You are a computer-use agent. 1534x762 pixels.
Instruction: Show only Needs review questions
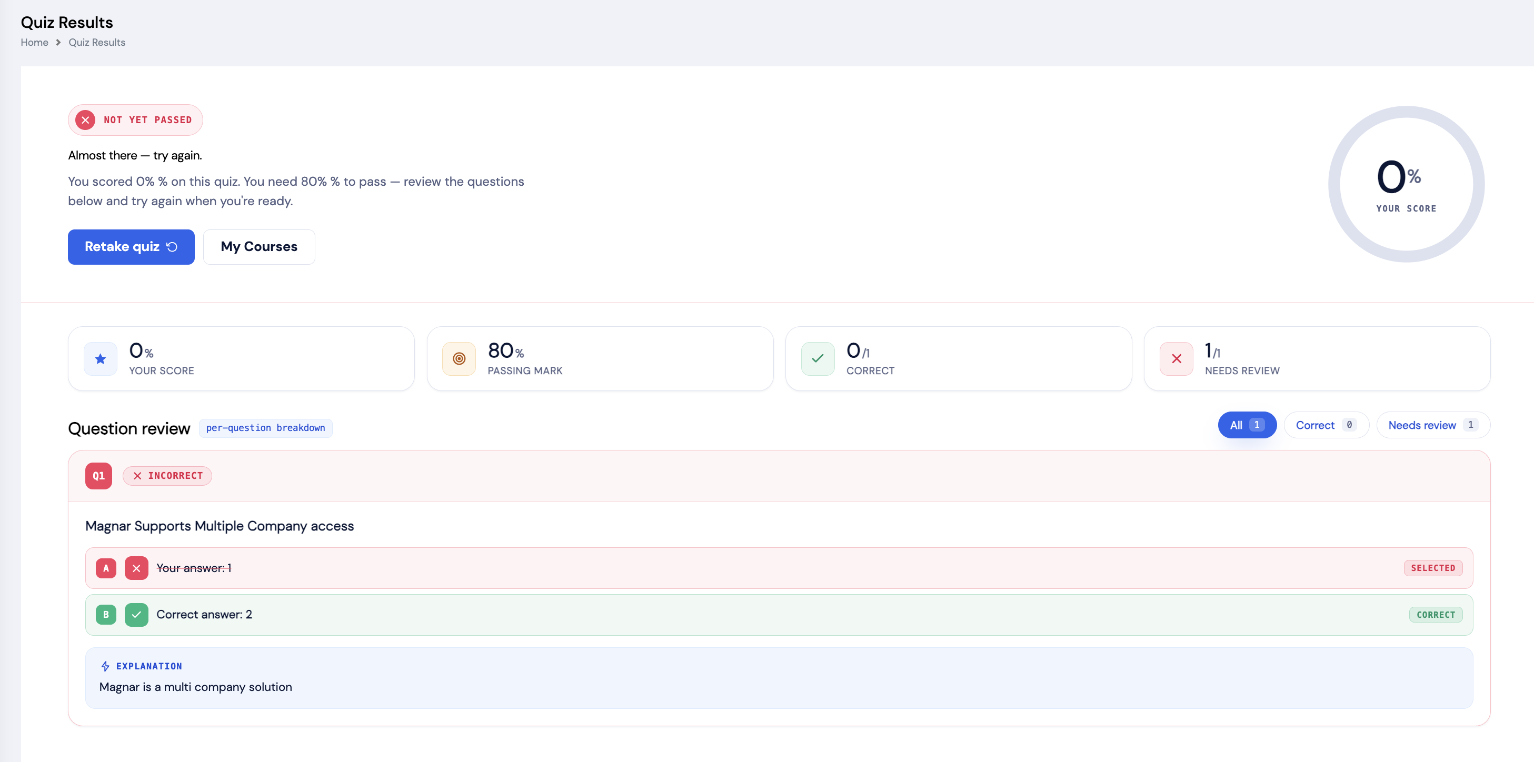pyautogui.click(x=1433, y=425)
